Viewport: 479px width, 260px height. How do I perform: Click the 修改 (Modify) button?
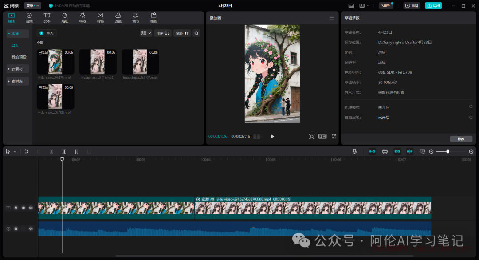(x=461, y=139)
